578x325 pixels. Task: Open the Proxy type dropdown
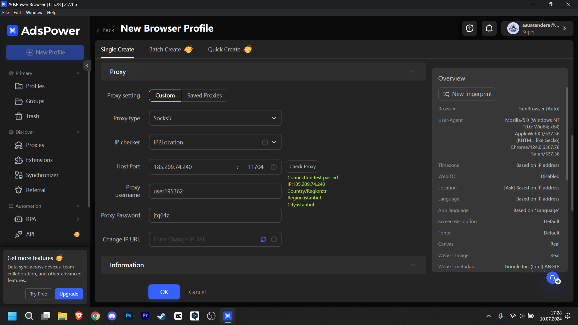click(215, 118)
